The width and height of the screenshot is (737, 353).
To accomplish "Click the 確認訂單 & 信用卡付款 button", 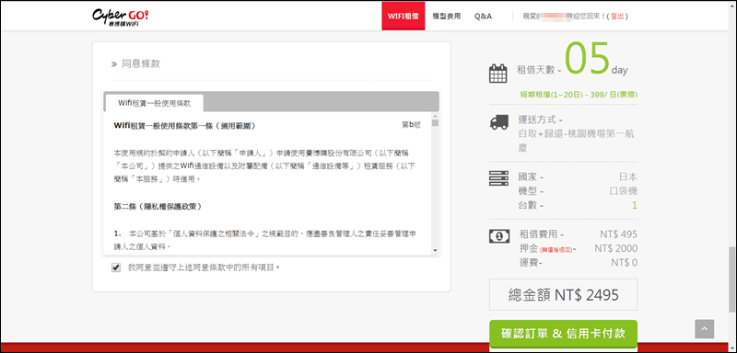I will (x=563, y=334).
